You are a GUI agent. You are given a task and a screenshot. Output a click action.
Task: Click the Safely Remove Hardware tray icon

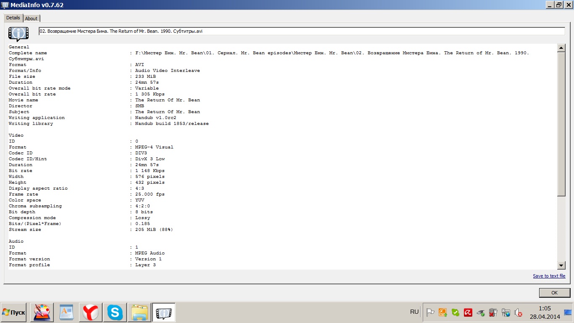tap(481, 312)
